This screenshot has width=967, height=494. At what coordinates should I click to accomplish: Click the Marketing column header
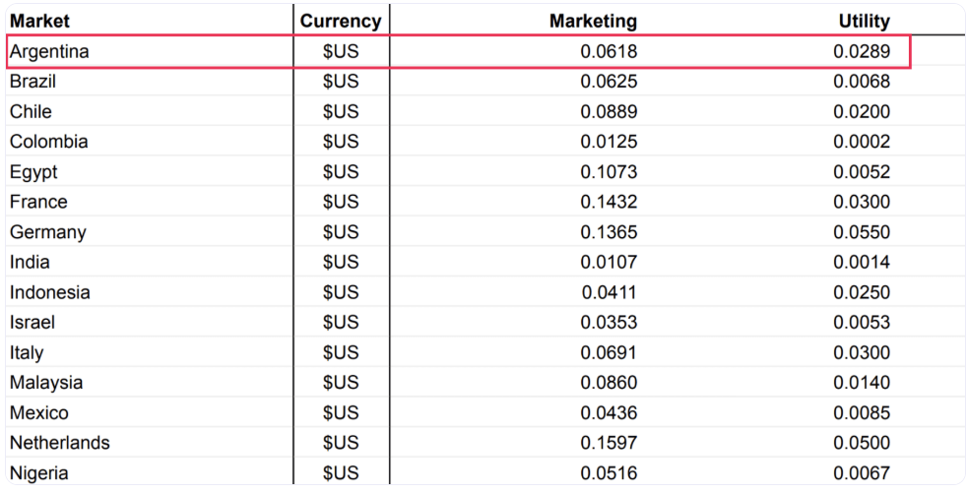(593, 21)
